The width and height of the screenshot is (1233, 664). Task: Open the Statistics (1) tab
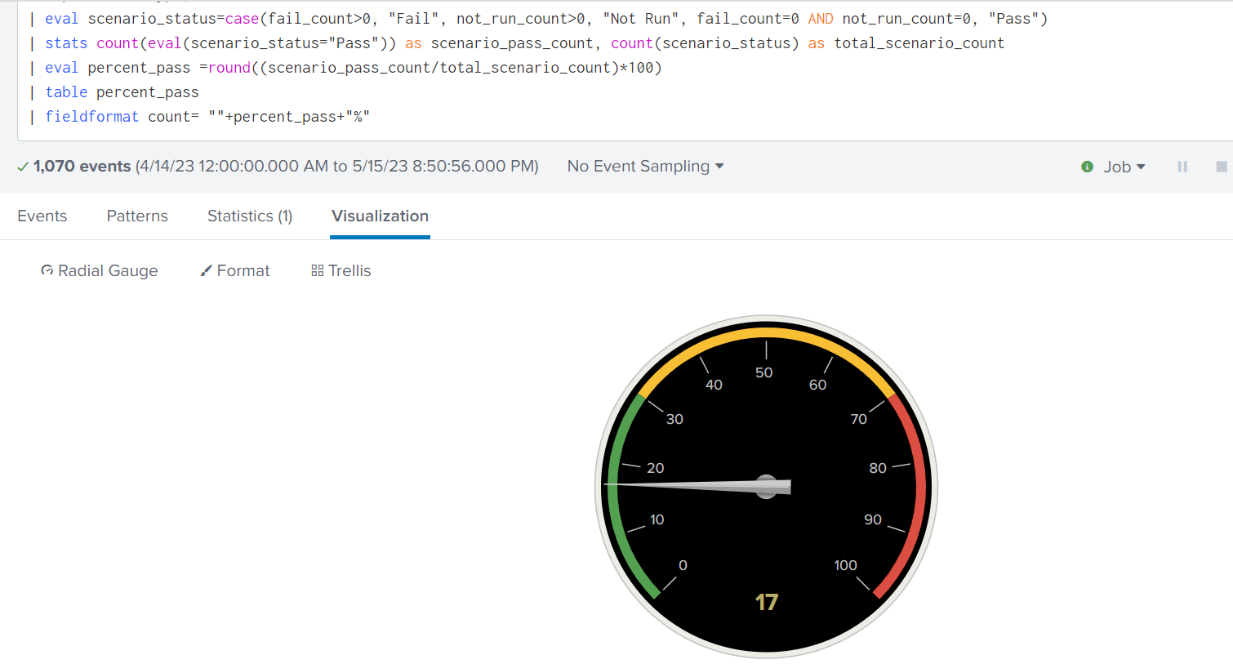pos(249,216)
